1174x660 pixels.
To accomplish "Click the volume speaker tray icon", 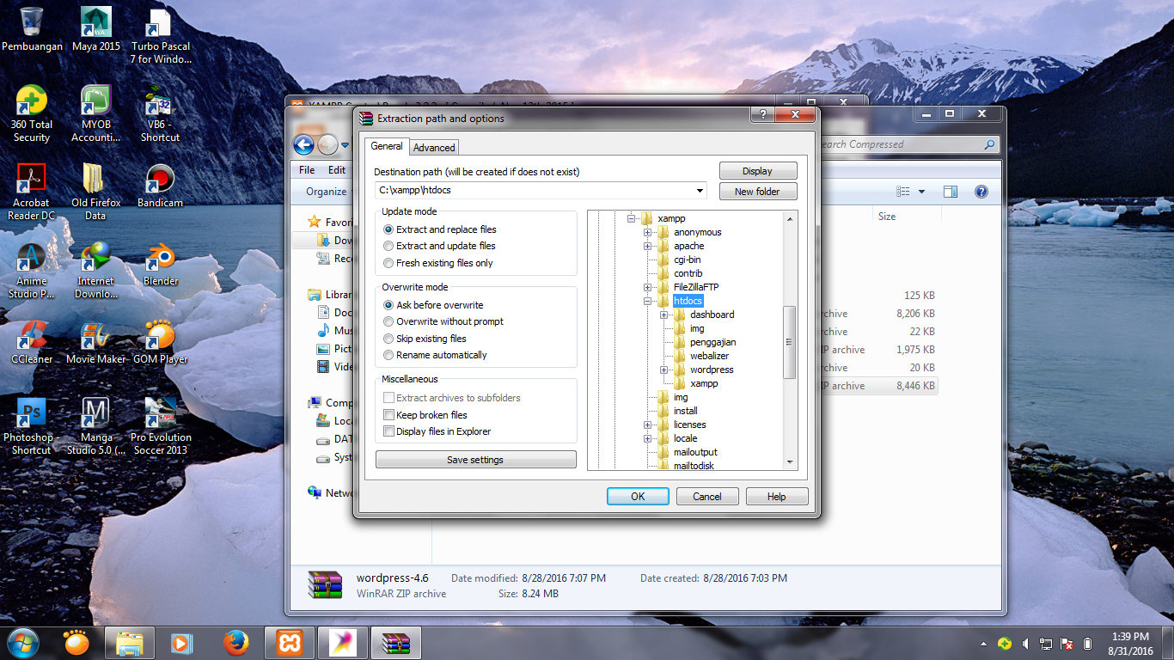I will pos(1025,644).
